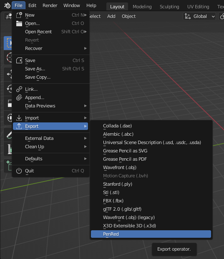Export as Universal Scene Description
Screen dimensions: 224x259
click(151, 142)
